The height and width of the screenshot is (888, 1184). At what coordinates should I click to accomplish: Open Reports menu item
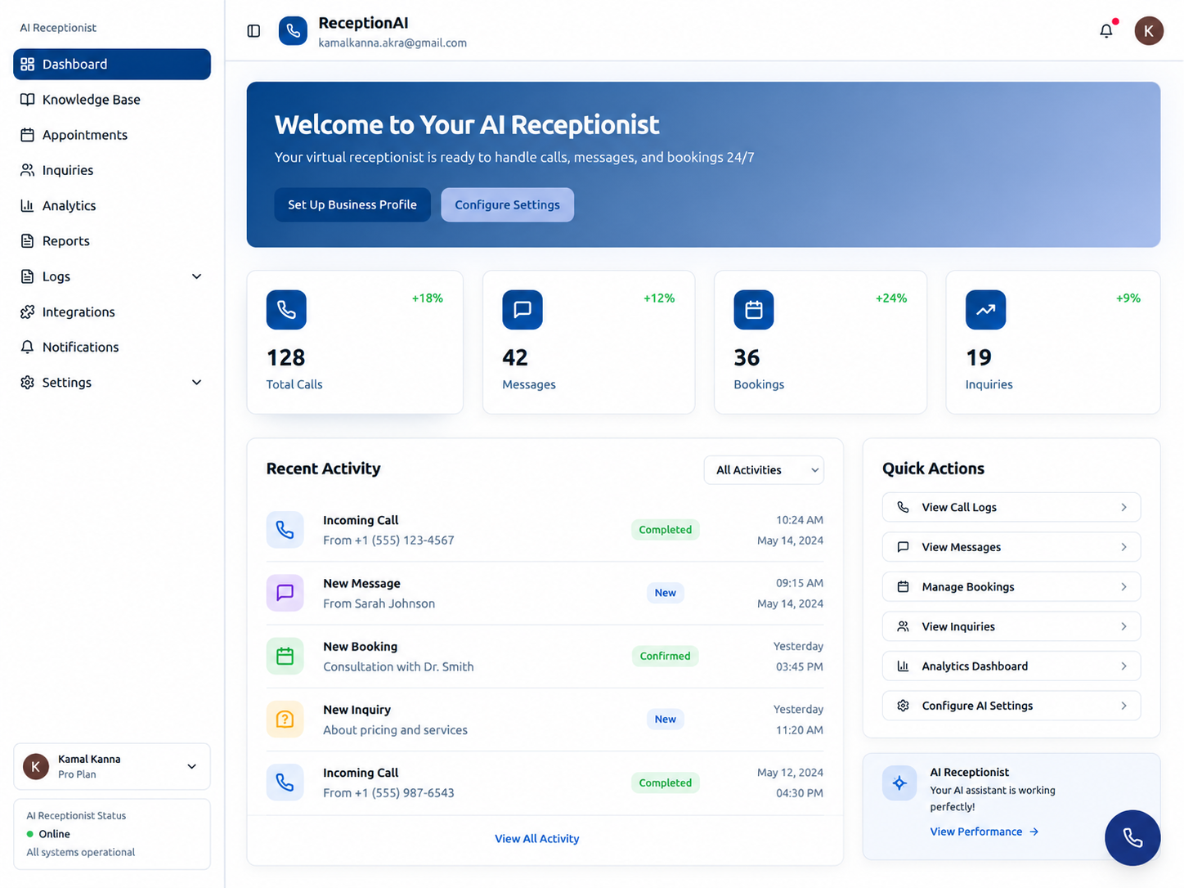point(112,241)
